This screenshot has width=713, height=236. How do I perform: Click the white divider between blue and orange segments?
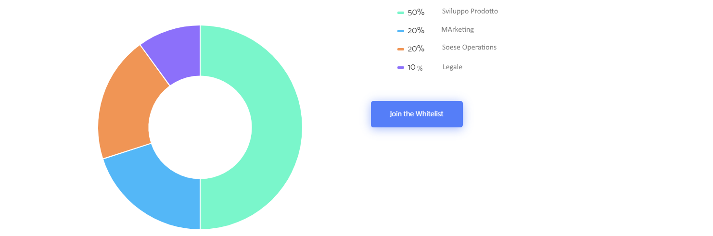(127, 151)
